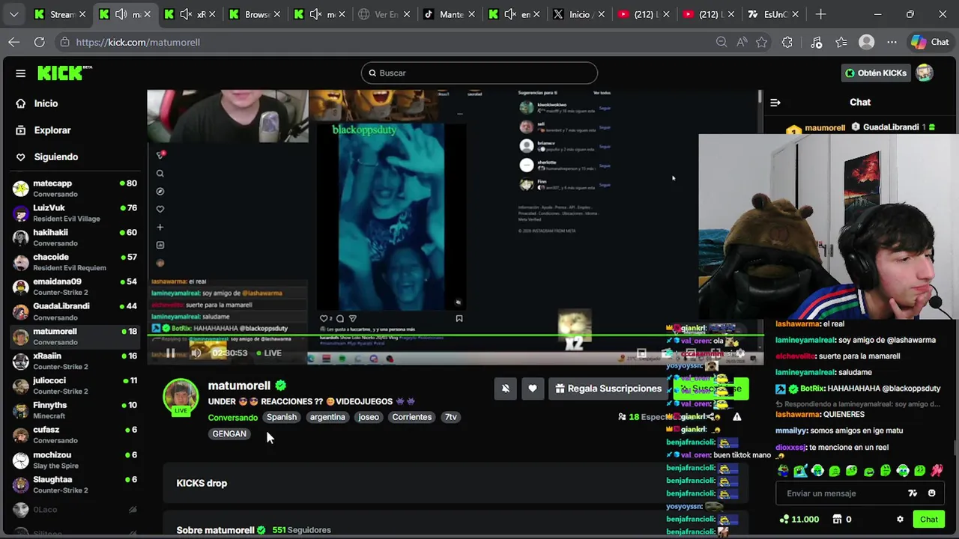Open Explorar in the sidebar
The image size is (959, 539).
click(52, 130)
